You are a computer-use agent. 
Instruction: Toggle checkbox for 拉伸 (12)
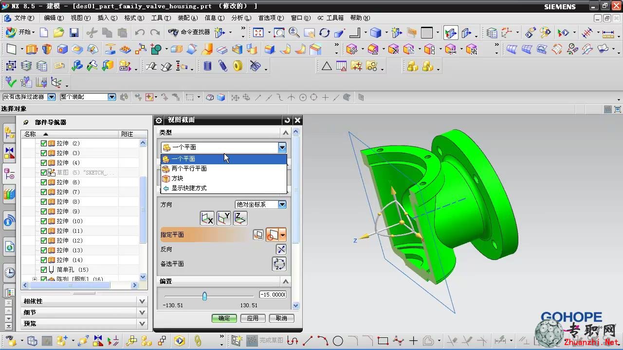44,241
